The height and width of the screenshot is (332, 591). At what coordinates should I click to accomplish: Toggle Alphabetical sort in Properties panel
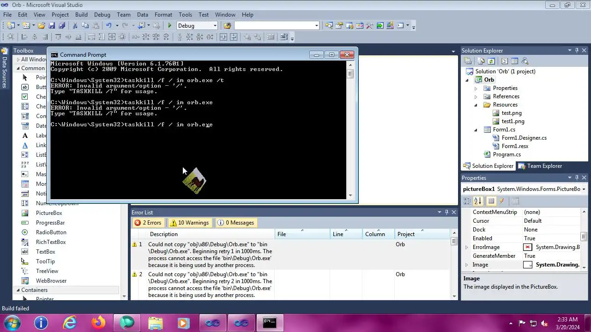(478, 201)
